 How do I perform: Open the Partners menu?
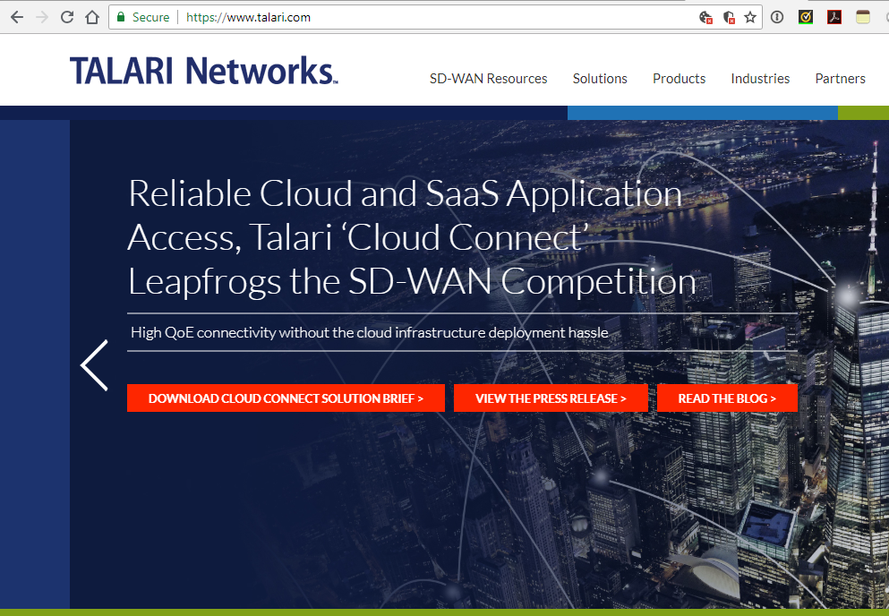tap(840, 78)
